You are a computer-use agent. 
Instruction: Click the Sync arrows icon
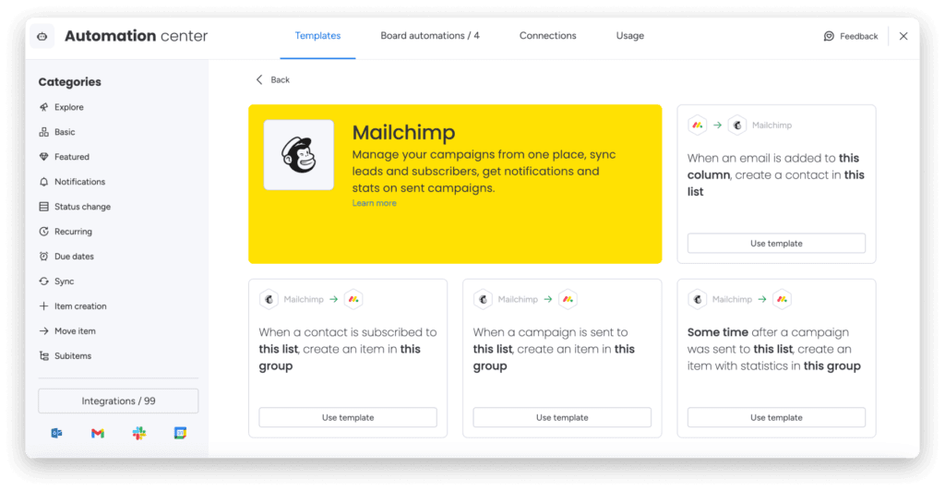click(x=44, y=281)
